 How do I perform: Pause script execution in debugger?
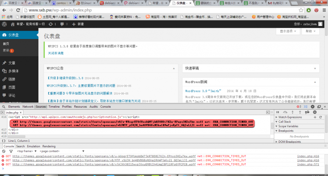click(277, 112)
